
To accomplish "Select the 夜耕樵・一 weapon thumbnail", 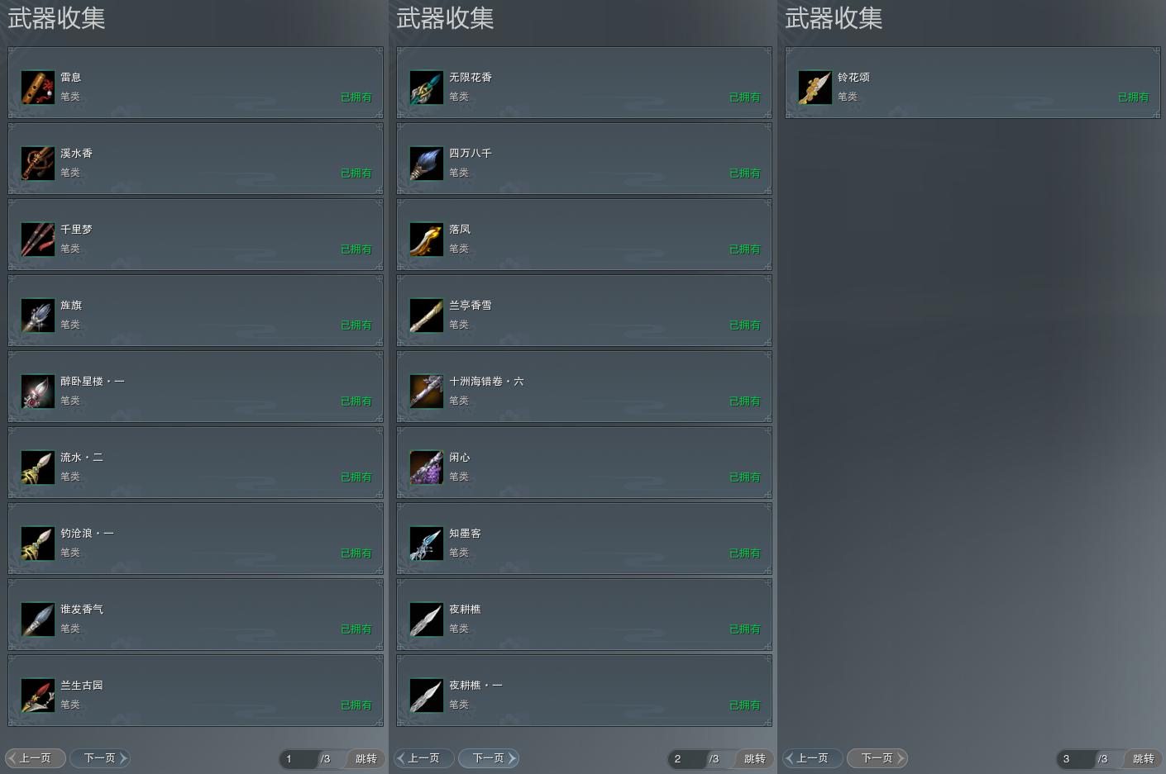I will pos(426,696).
